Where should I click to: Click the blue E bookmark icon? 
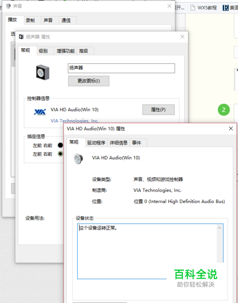point(226,8)
